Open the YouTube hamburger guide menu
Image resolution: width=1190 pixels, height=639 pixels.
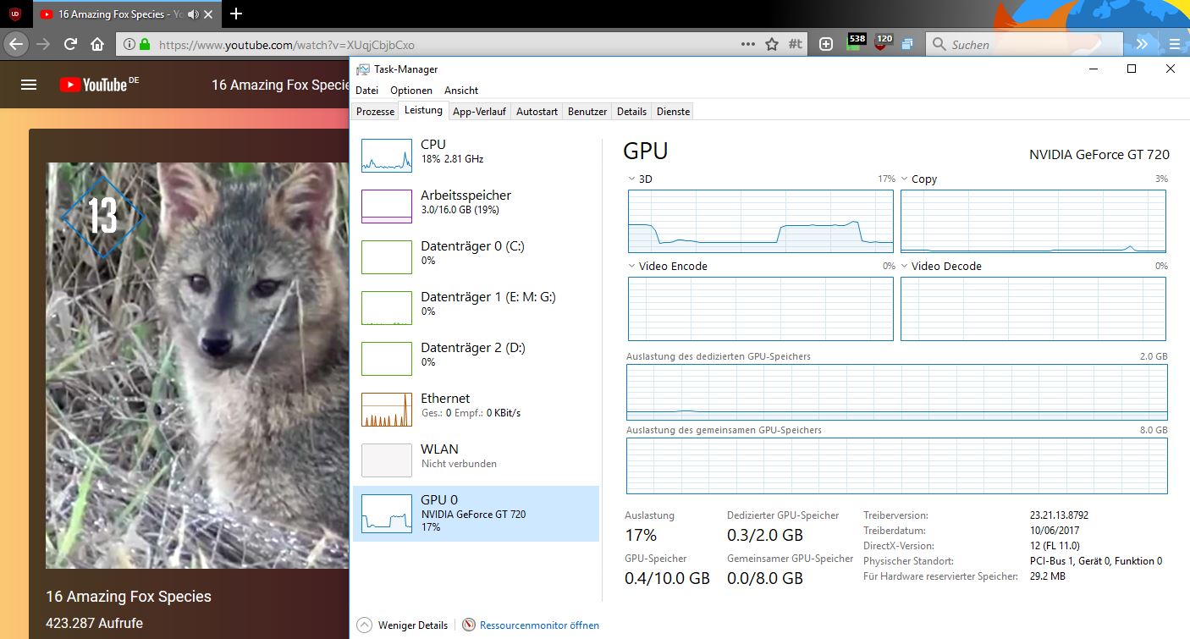[x=29, y=85]
